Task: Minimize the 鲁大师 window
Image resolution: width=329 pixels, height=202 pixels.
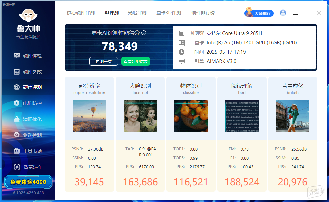Action: [308, 13]
